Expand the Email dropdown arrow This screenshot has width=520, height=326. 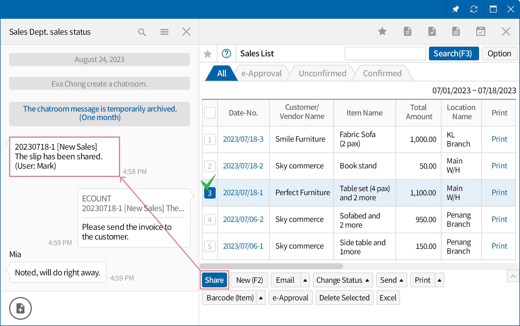pos(305,280)
